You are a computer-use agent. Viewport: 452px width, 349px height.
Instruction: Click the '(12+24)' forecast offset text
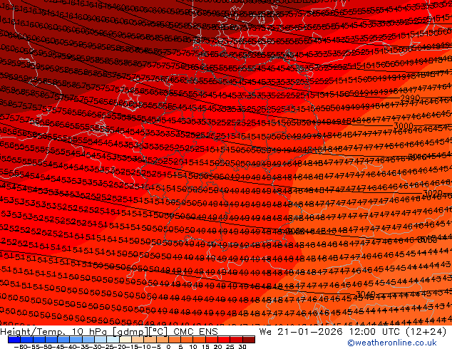pos(426,332)
